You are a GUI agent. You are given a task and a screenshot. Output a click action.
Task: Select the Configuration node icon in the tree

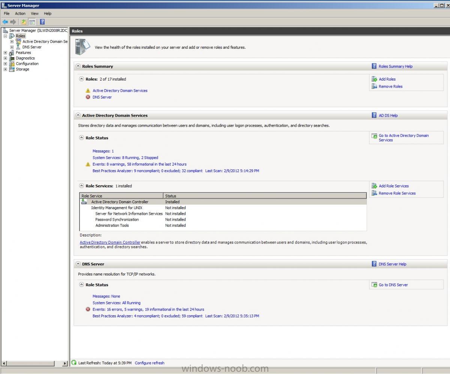pyautogui.click(x=12, y=64)
